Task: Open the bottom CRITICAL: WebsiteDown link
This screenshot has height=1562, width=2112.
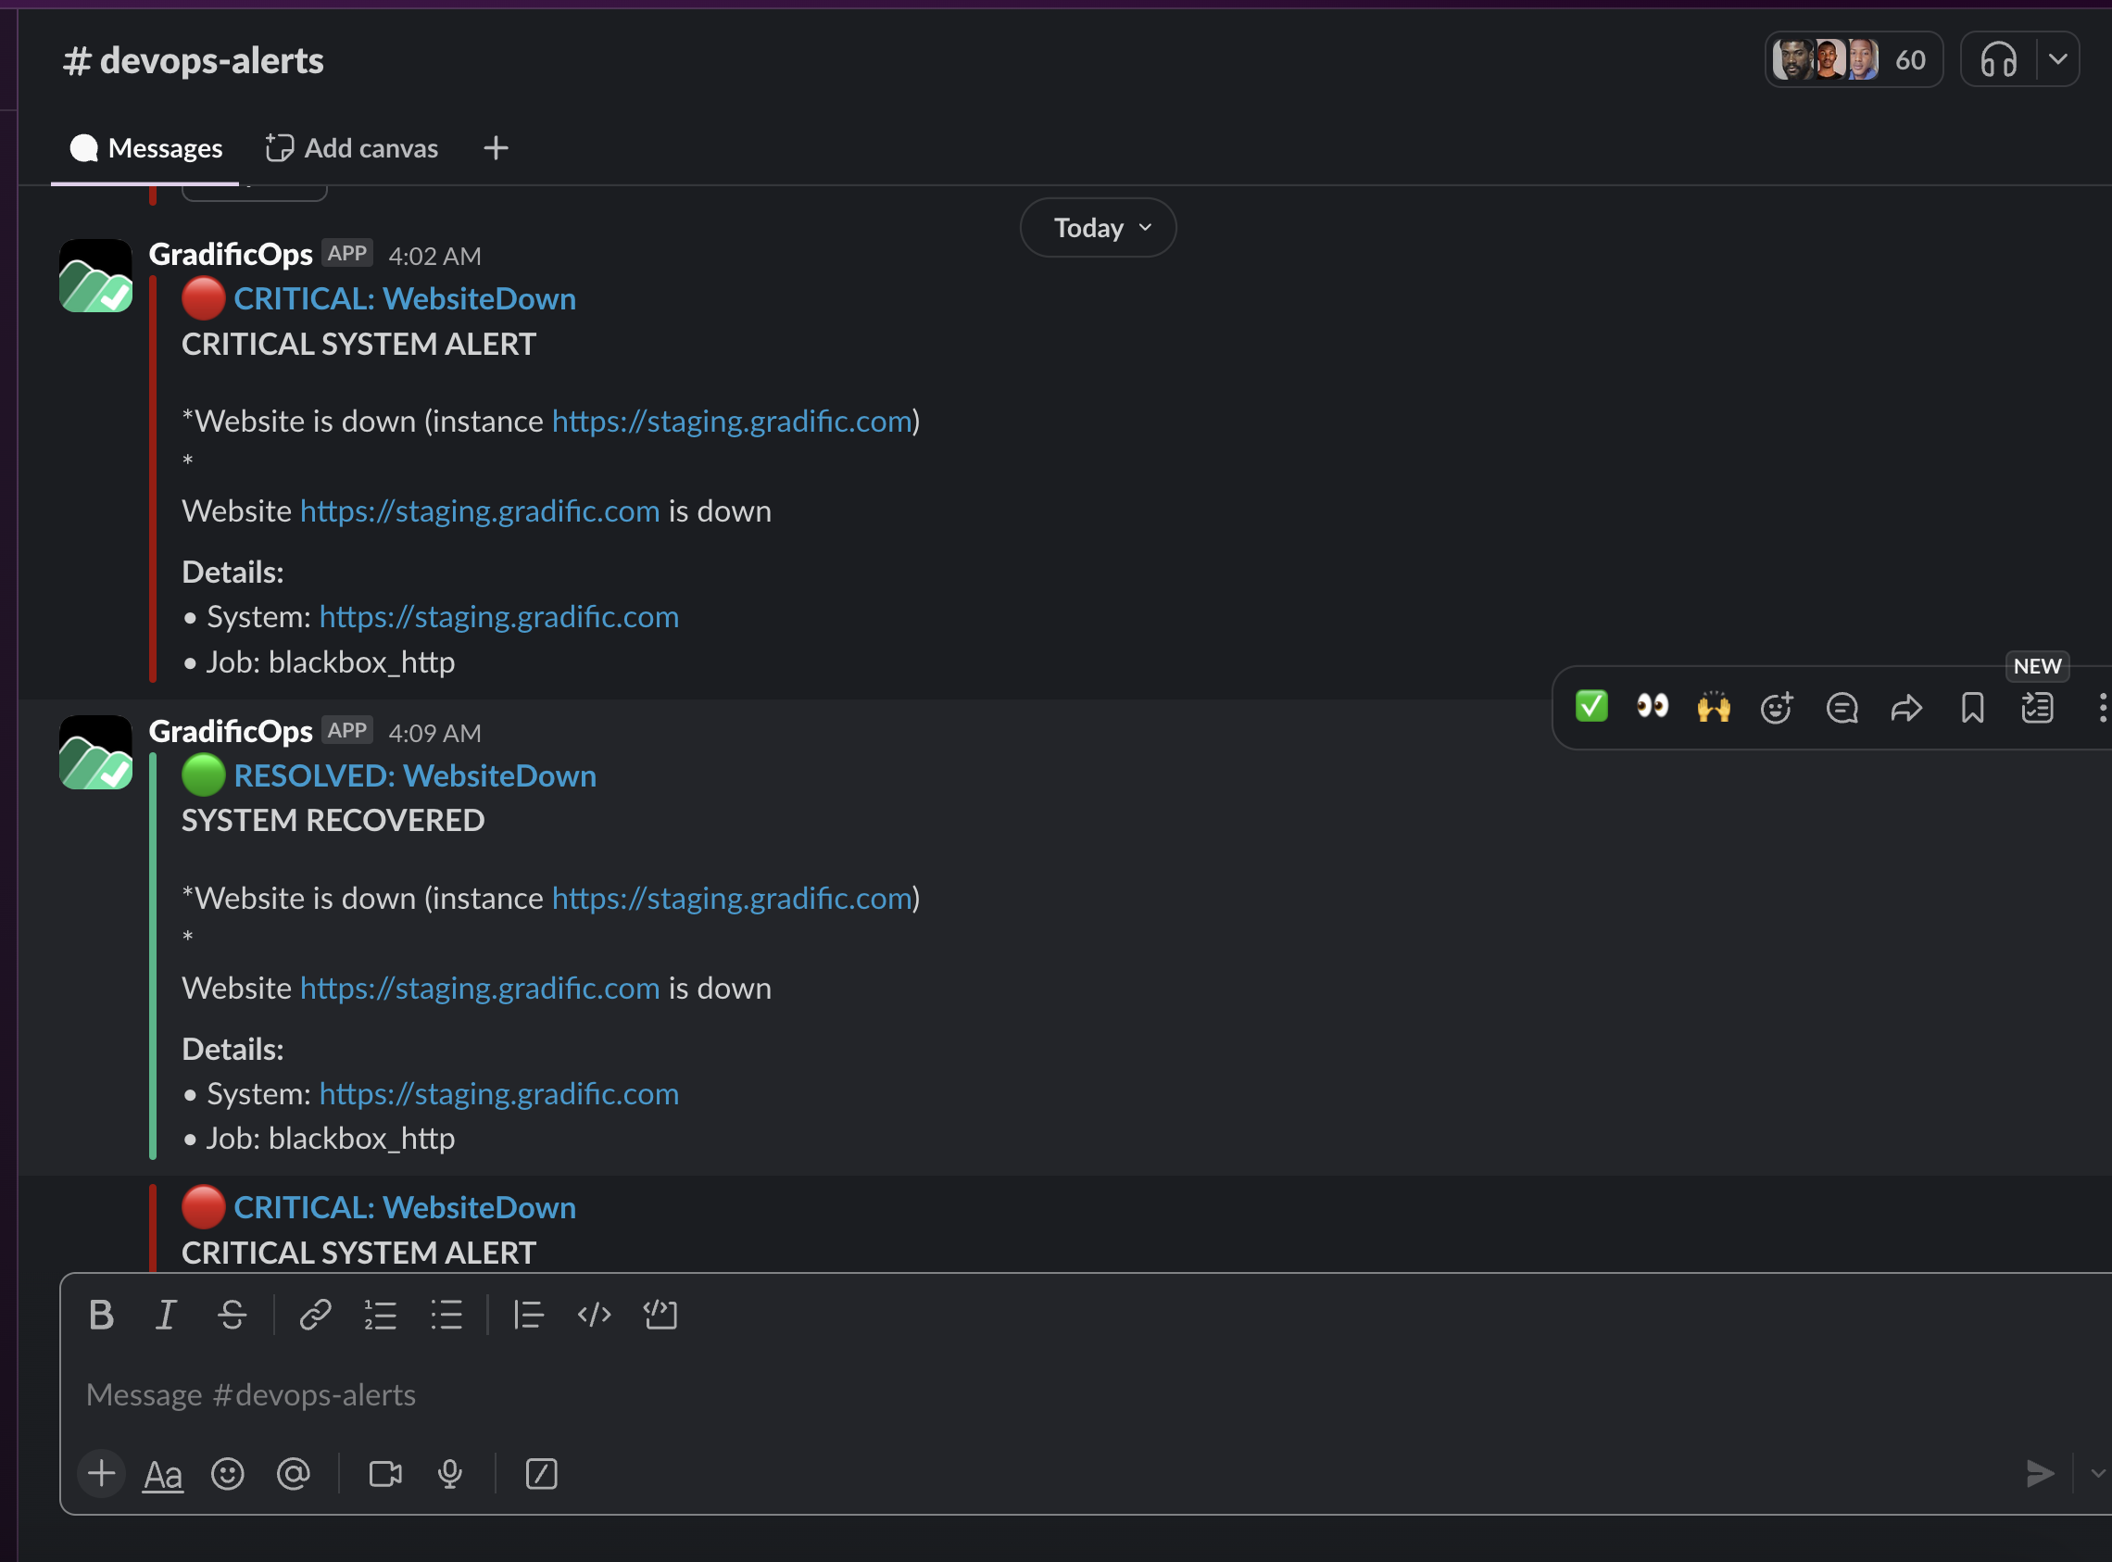Action: pyautogui.click(x=405, y=1207)
